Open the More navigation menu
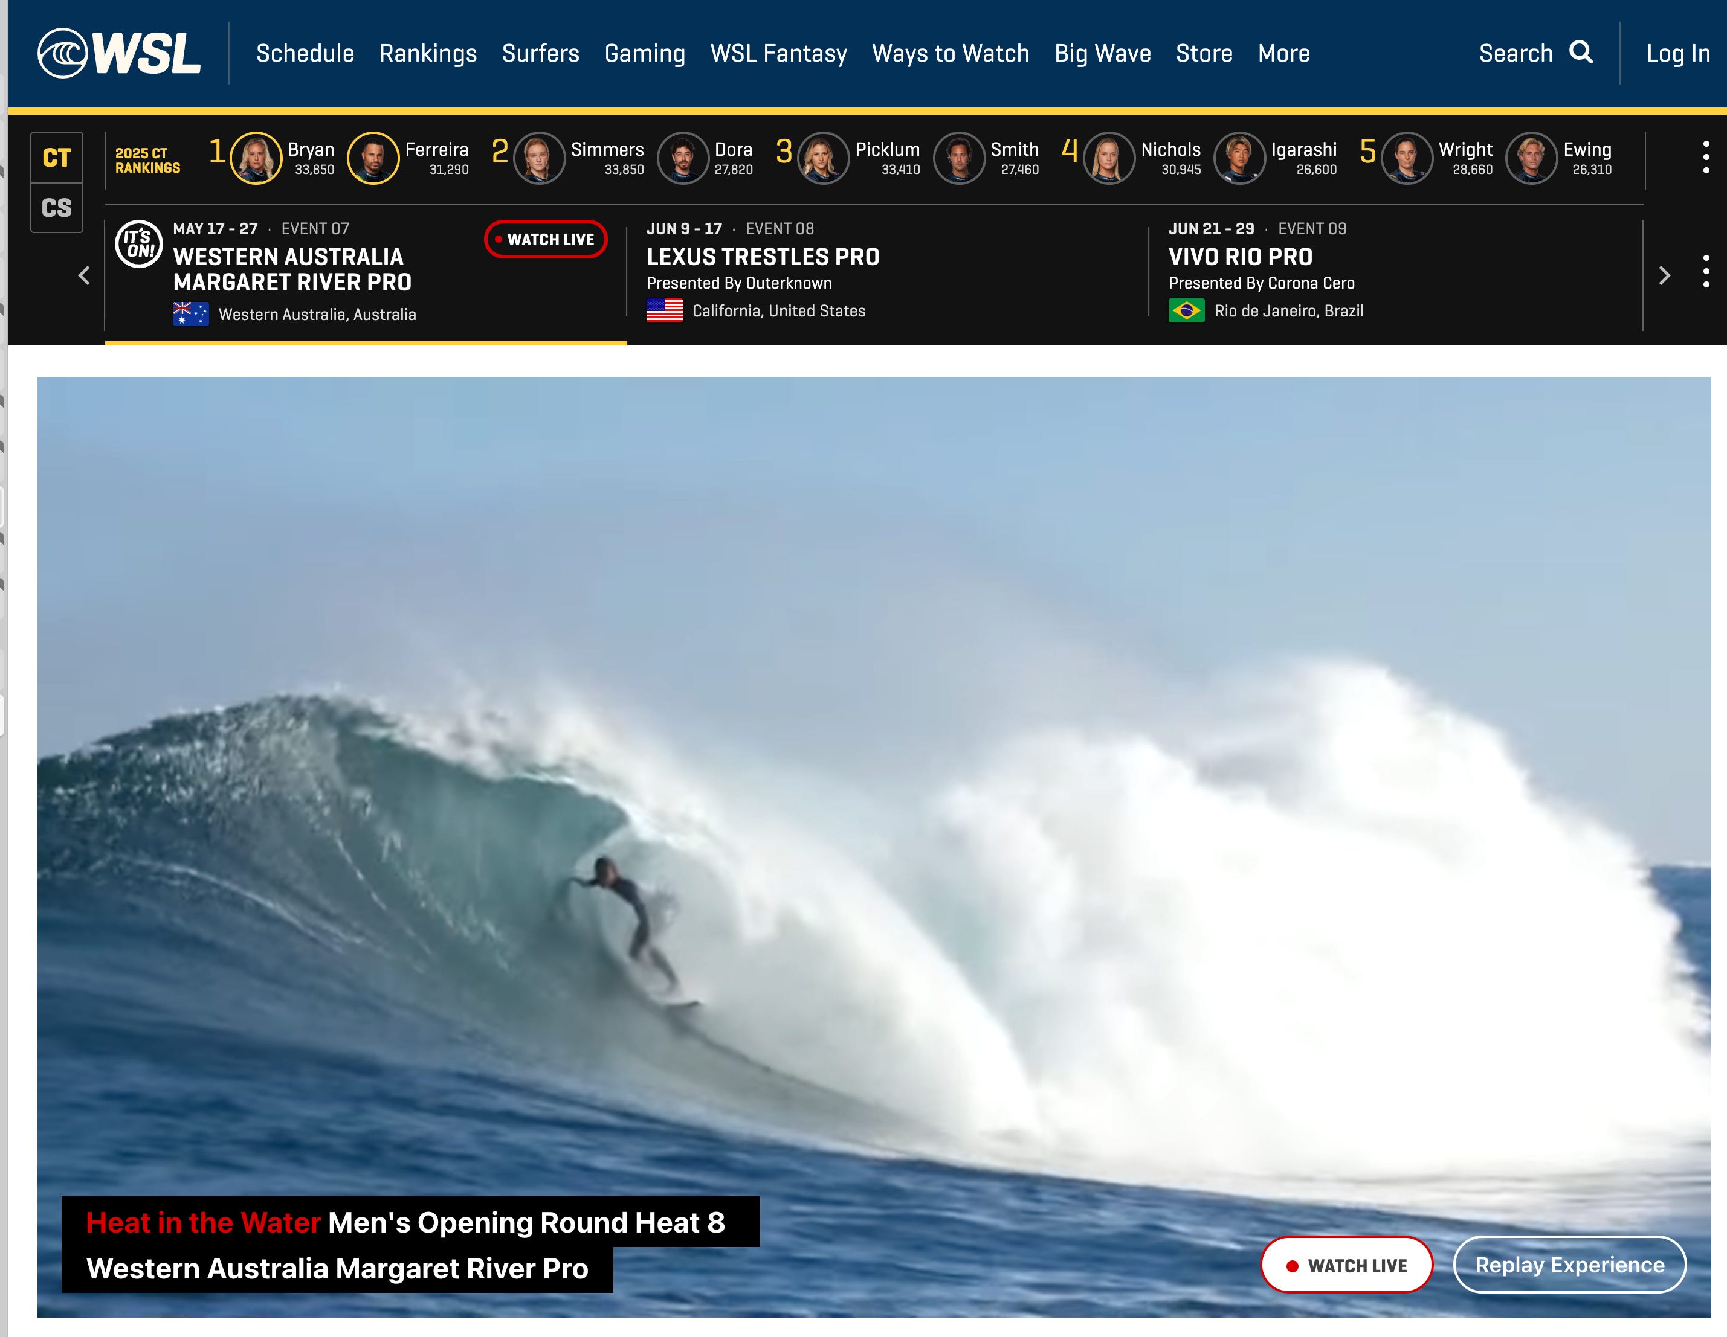The height and width of the screenshot is (1337, 1727). pyautogui.click(x=1283, y=53)
